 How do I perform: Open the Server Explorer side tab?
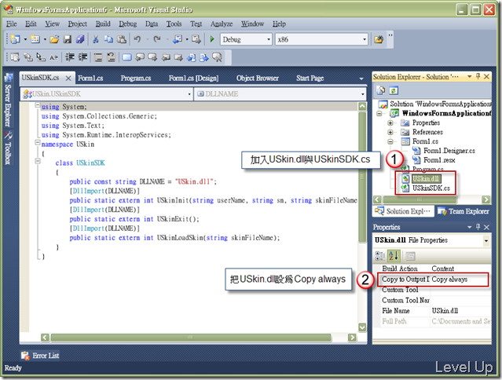(x=8, y=100)
